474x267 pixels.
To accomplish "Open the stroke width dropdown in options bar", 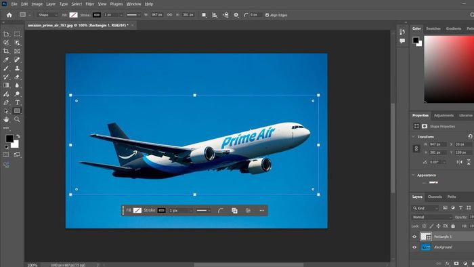I will [121, 15].
